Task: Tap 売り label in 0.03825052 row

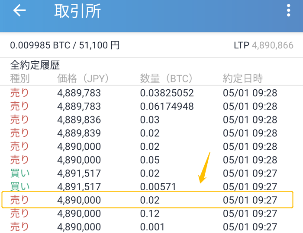Action: pyautogui.click(x=19, y=93)
